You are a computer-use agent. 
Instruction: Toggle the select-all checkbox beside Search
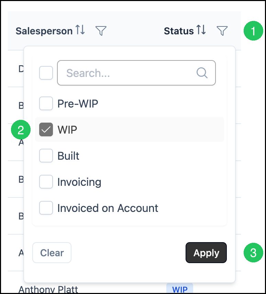(46, 73)
